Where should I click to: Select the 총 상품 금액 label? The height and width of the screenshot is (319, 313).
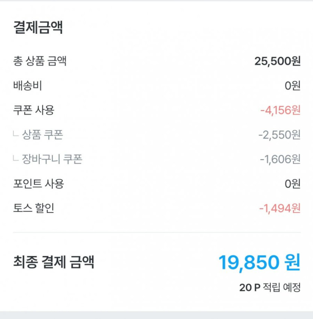point(40,61)
